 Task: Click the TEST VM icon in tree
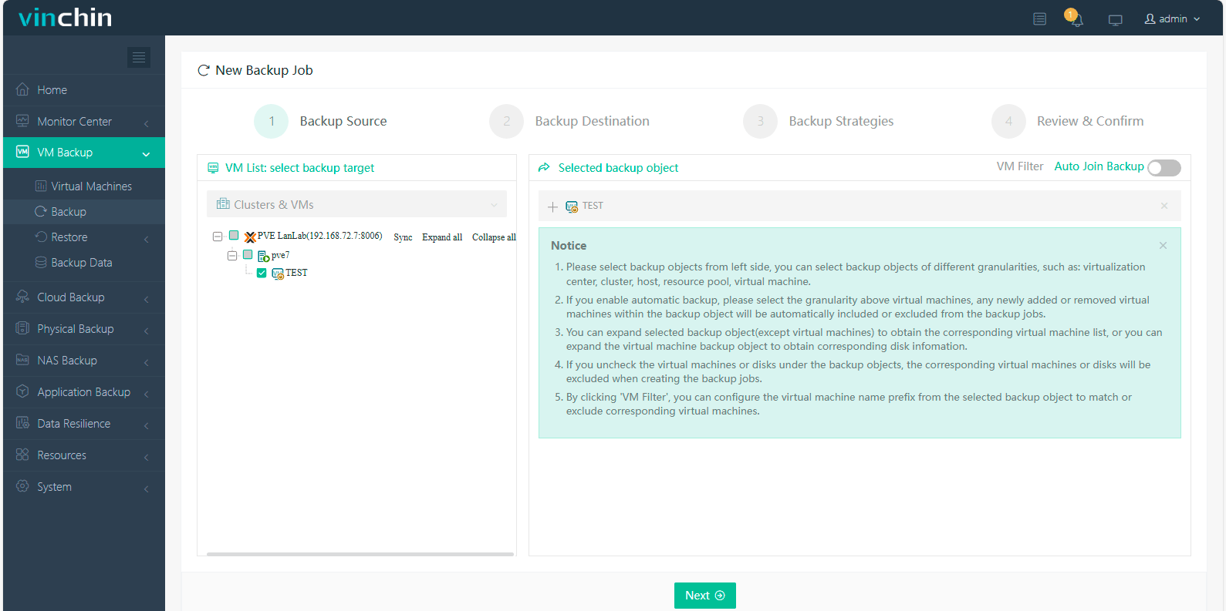click(278, 274)
